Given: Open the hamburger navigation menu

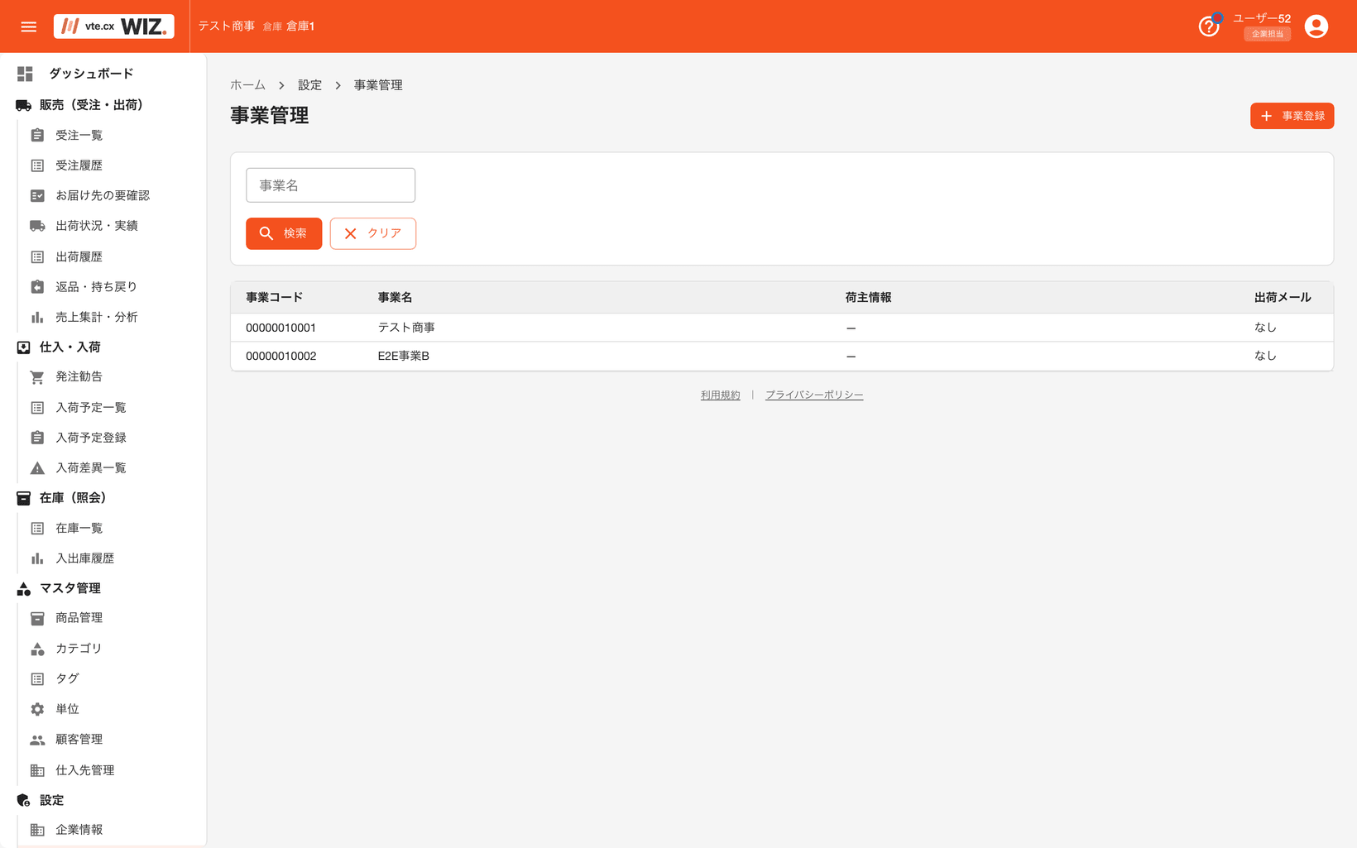Looking at the screenshot, I should (29, 26).
